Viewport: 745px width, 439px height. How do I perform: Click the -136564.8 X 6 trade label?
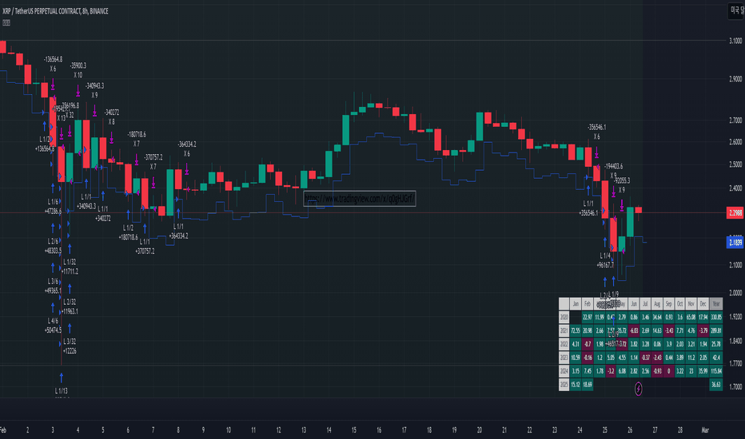point(53,64)
